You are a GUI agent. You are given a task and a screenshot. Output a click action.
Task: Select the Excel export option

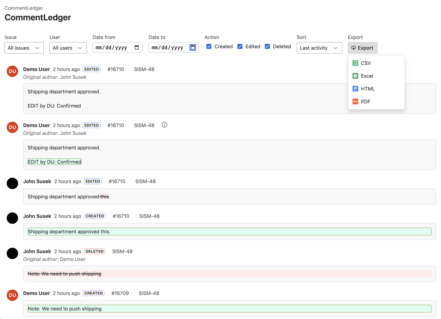point(367,76)
